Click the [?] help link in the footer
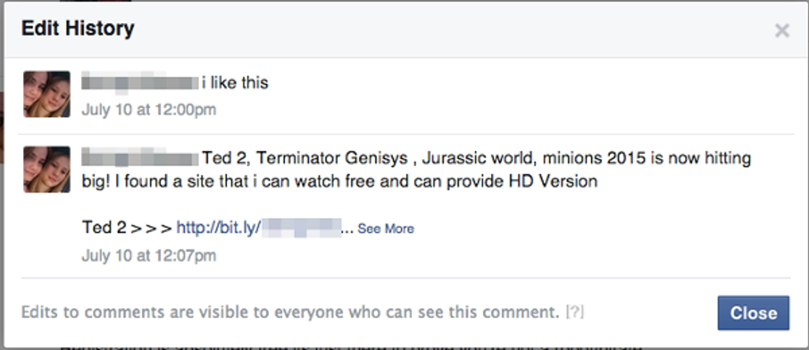Image resolution: width=809 pixels, height=350 pixels. point(575,312)
